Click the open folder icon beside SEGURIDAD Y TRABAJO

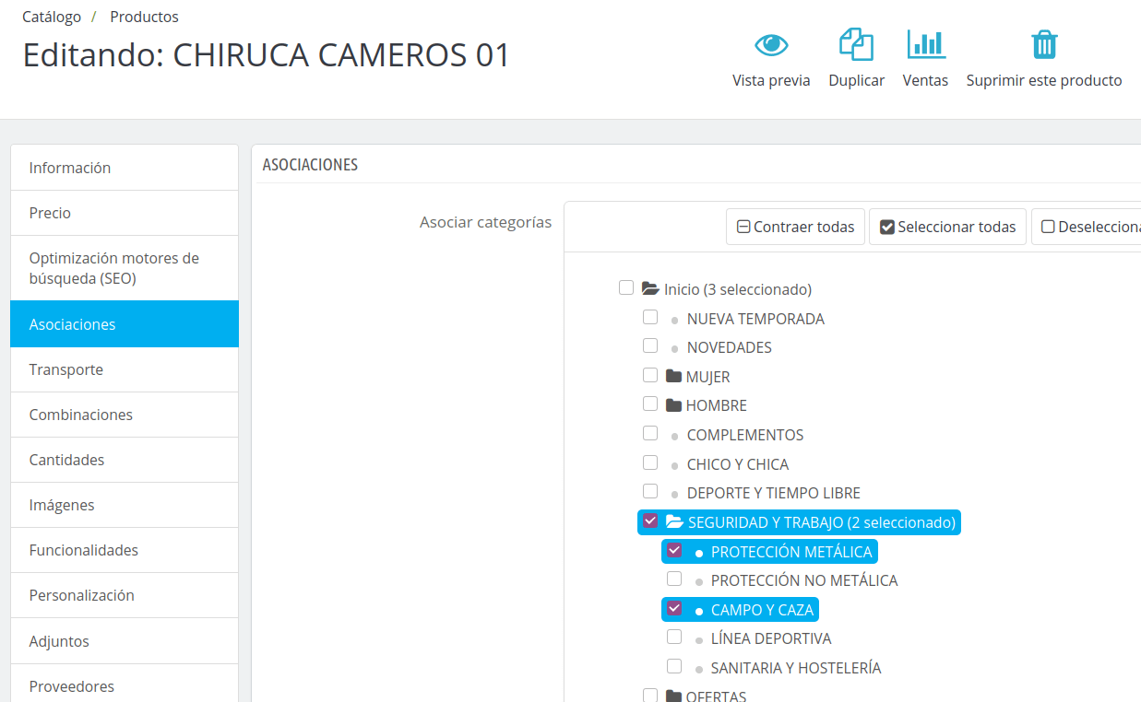(x=674, y=522)
